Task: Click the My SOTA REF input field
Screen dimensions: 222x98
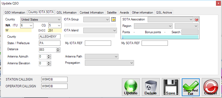Action: (155, 43)
